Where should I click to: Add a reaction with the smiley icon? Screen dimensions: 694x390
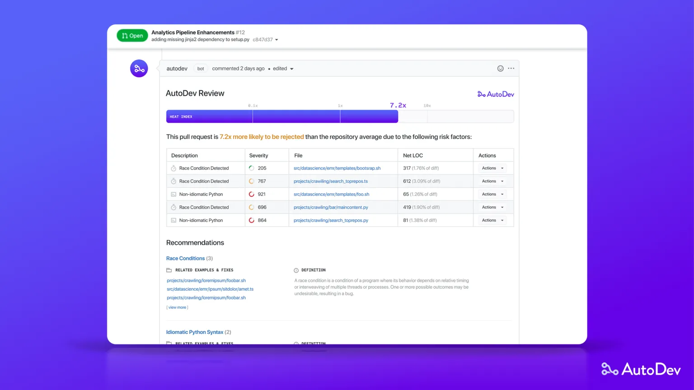click(500, 69)
